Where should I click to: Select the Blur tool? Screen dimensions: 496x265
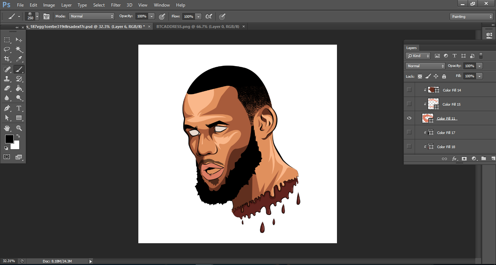[x=7, y=98]
